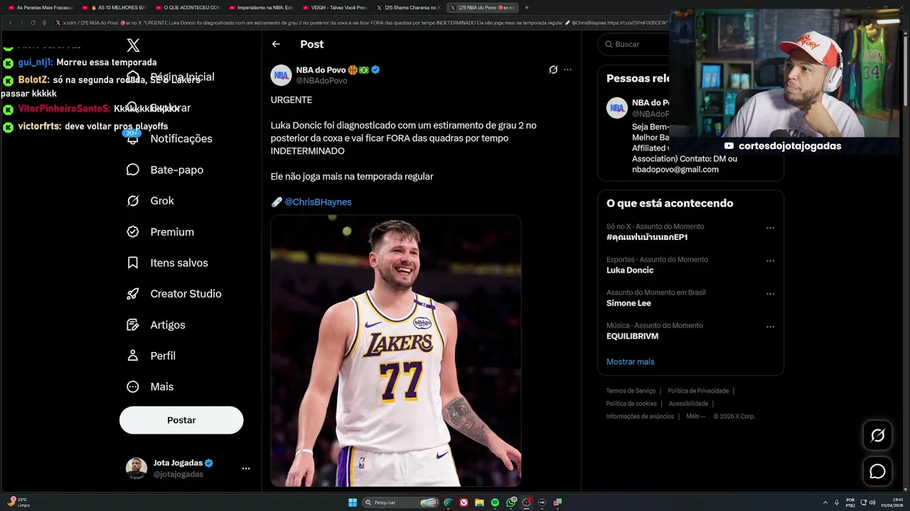
Task: Switch to Imperialismo na NBA tab
Action: click(x=260, y=7)
